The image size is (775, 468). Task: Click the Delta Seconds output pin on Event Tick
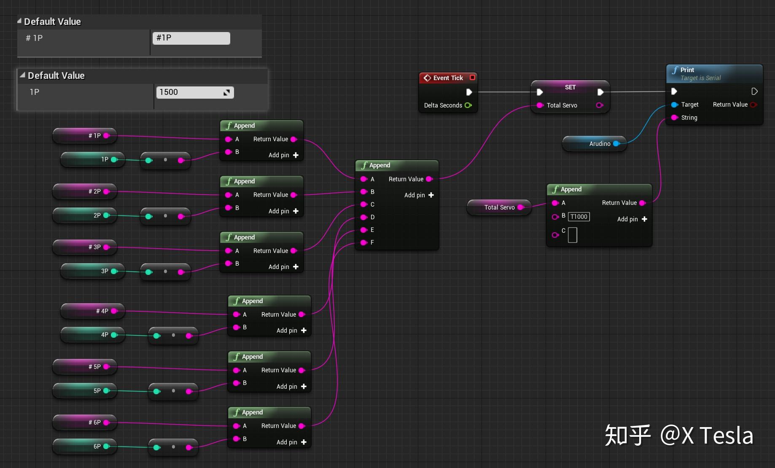468,105
